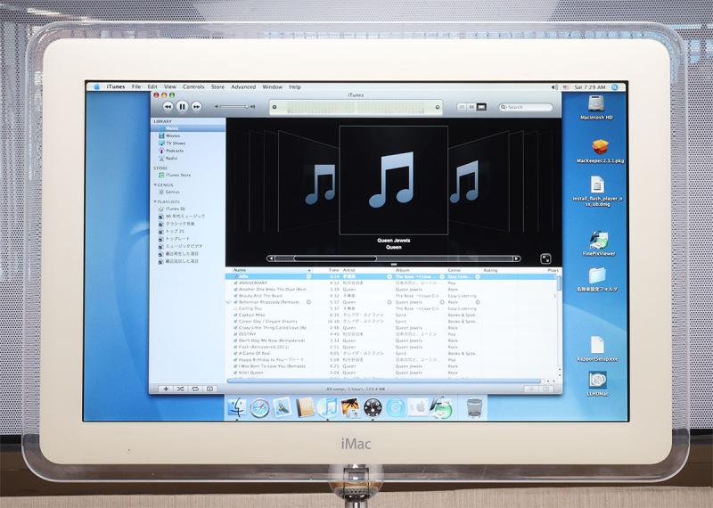Collapse the GENIUS sidebar section
713x508 pixels.
[x=155, y=184]
